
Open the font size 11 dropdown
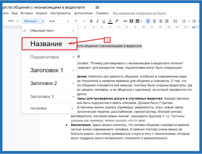click(80, 21)
